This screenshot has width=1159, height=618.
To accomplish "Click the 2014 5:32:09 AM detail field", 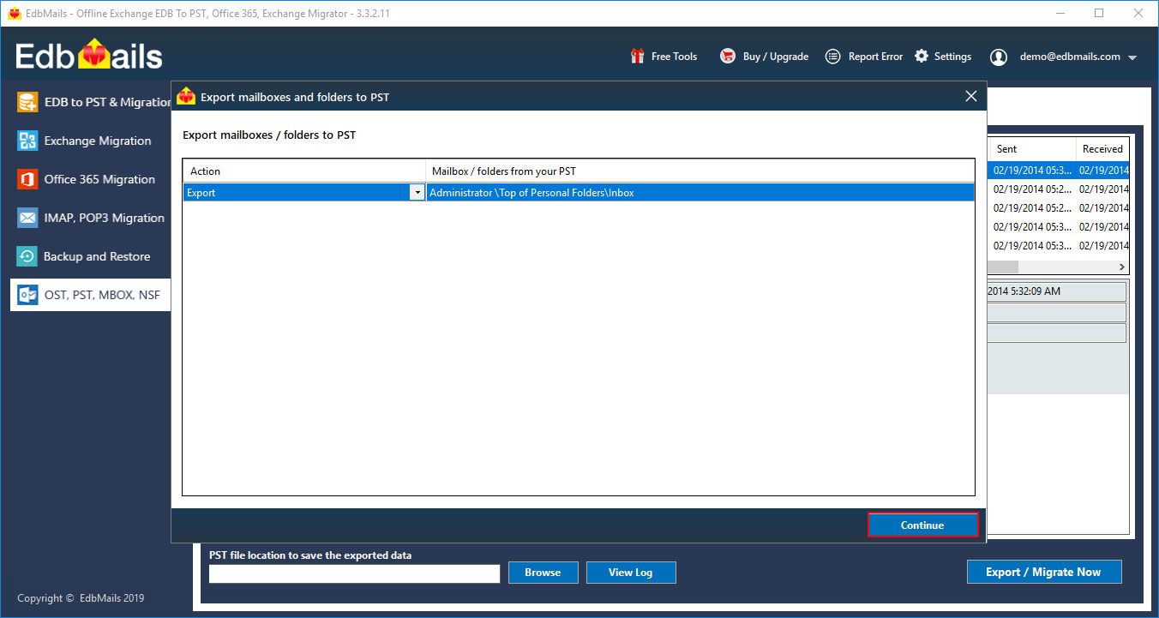I will [1057, 291].
